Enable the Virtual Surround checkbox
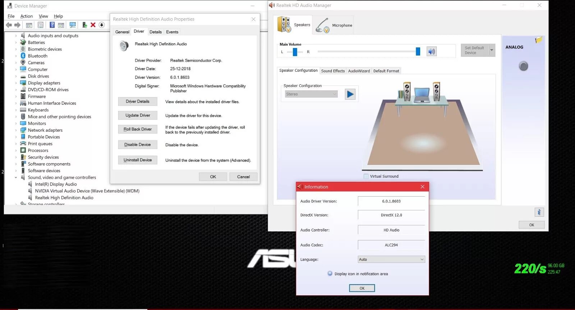The width and height of the screenshot is (575, 310). click(366, 176)
